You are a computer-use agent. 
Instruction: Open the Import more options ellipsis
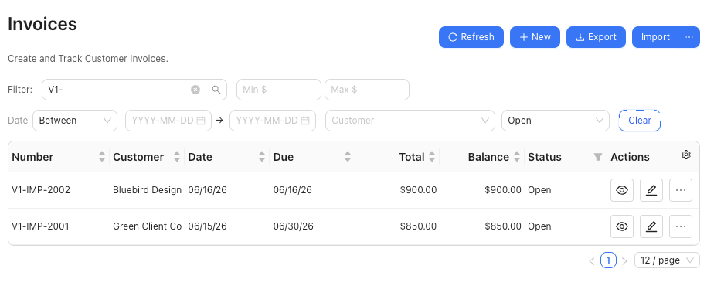pos(689,37)
